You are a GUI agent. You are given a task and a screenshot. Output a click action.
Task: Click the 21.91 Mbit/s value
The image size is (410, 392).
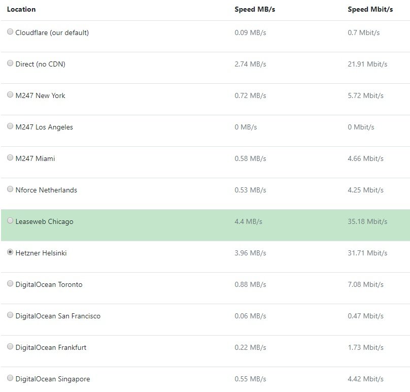pyautogui.click(x=368, y=64)
